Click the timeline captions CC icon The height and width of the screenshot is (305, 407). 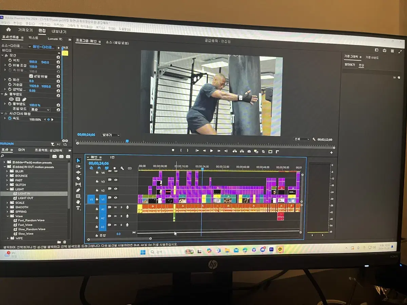130,168
